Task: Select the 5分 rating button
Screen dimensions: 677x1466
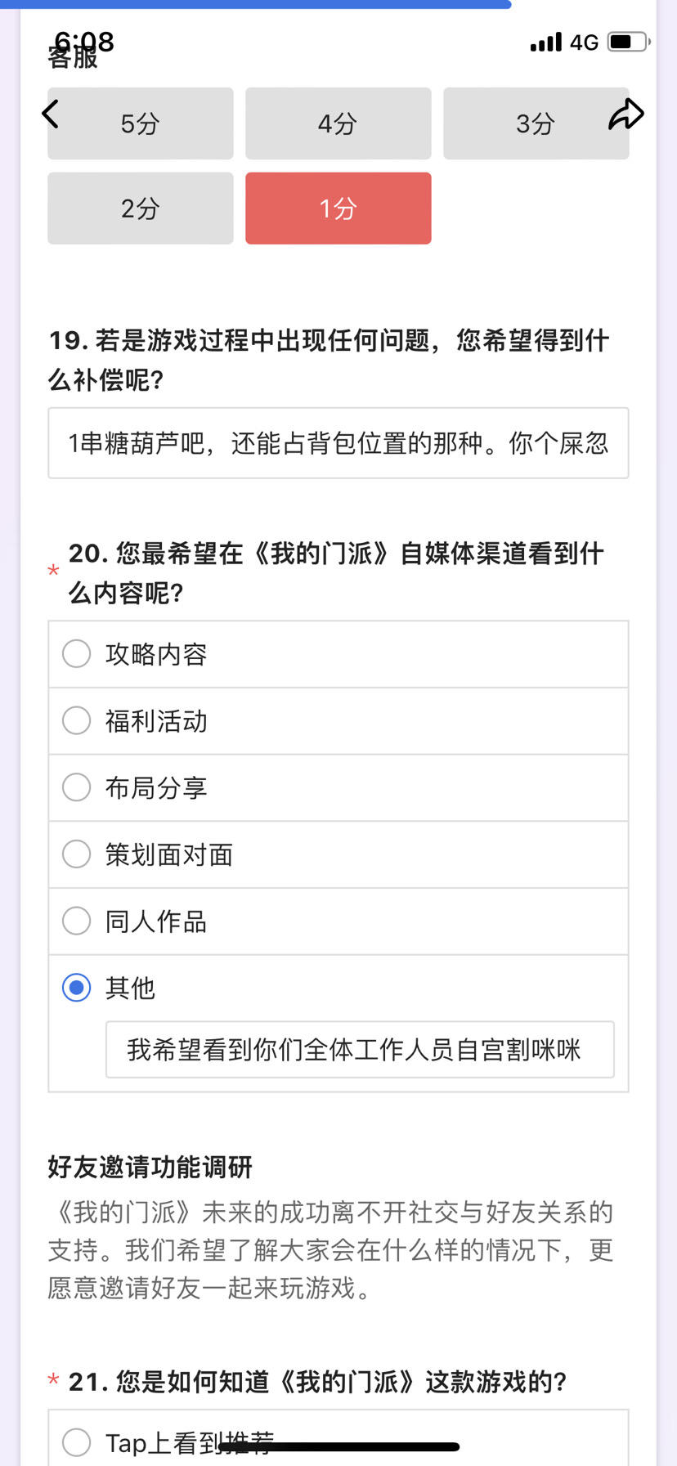Action: click(x=141, y=123)
